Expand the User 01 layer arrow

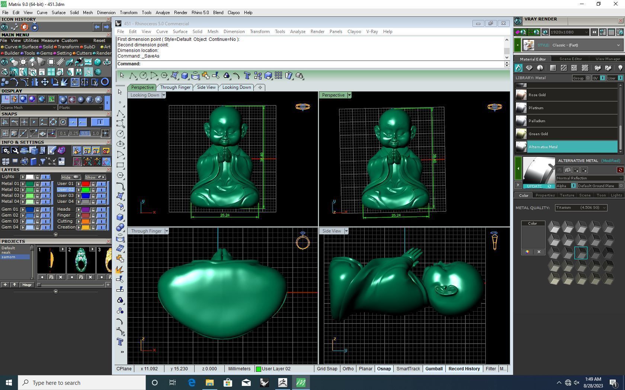[78, 184]
